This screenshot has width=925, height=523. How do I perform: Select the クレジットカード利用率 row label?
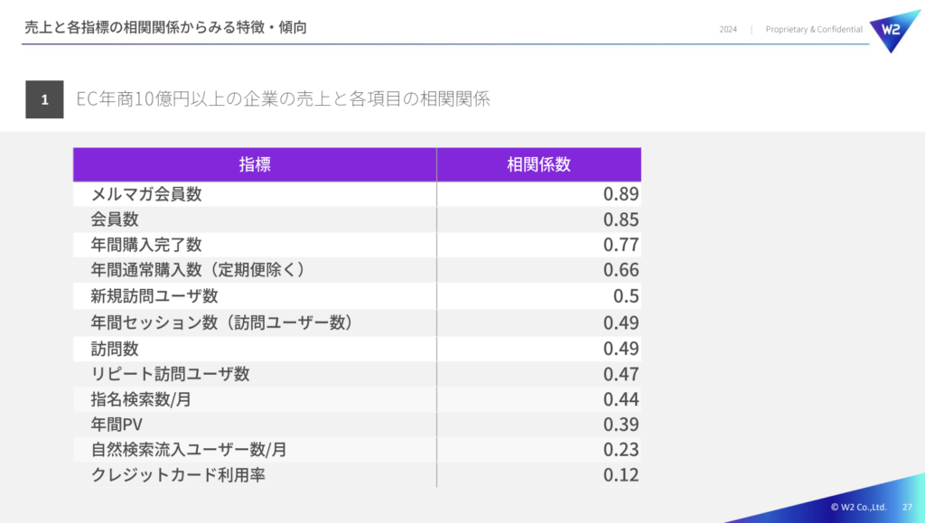coord(178,475)
